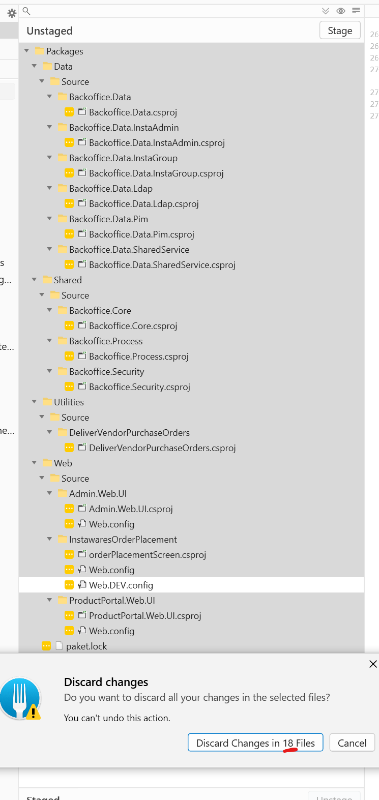Collapse the Shared folder tree

coord(34,280)
